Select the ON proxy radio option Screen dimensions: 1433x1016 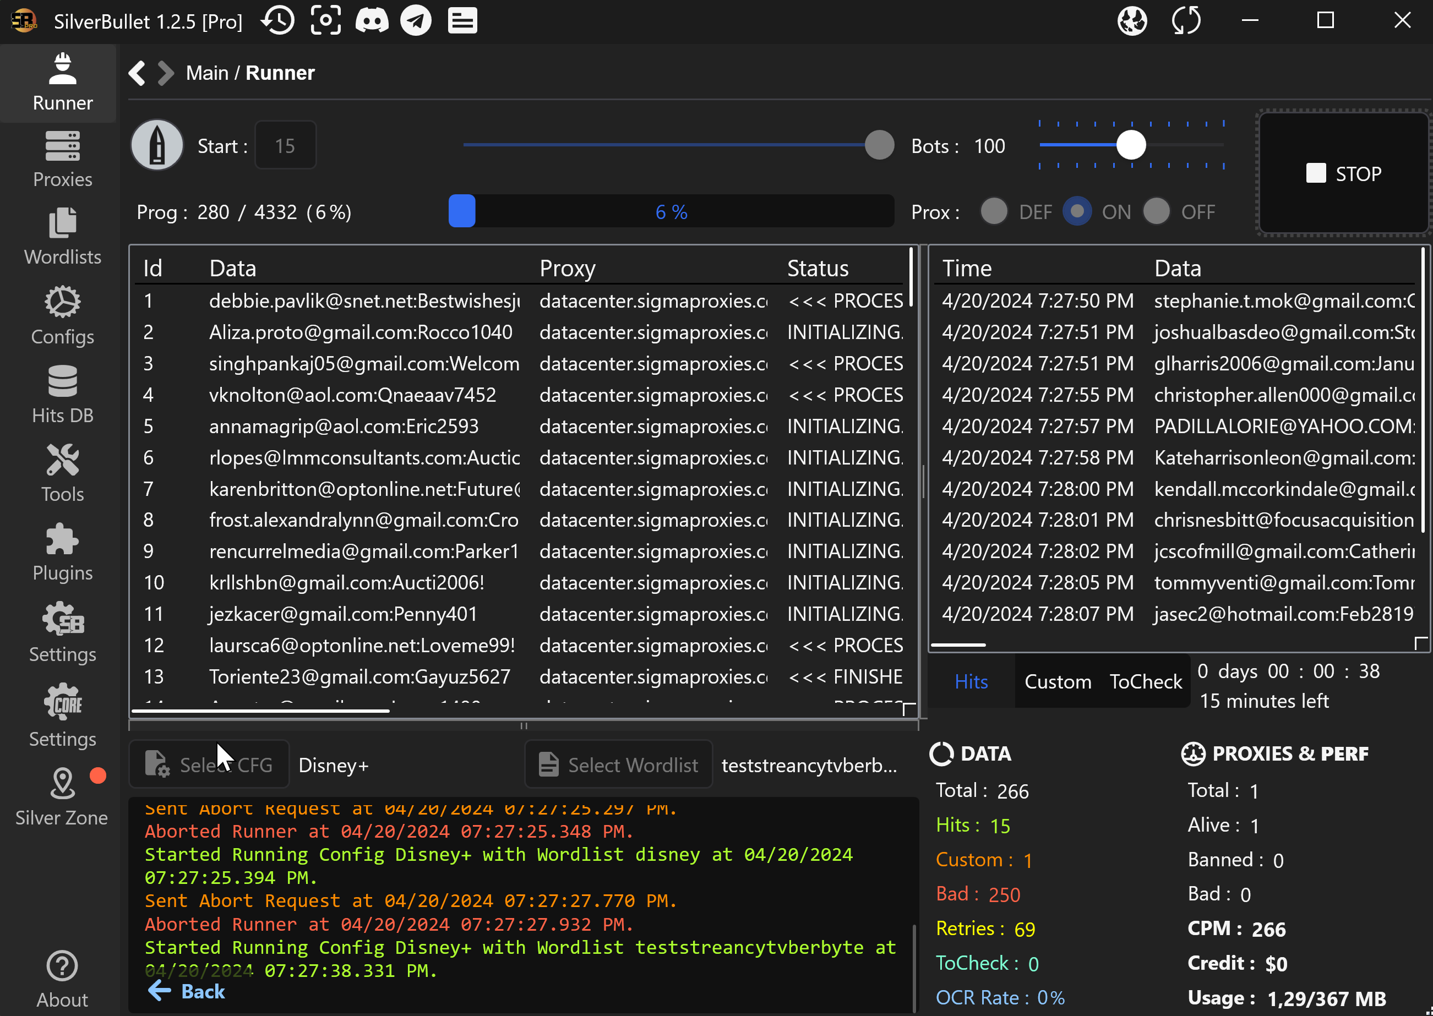click(x=1077, y=211)
